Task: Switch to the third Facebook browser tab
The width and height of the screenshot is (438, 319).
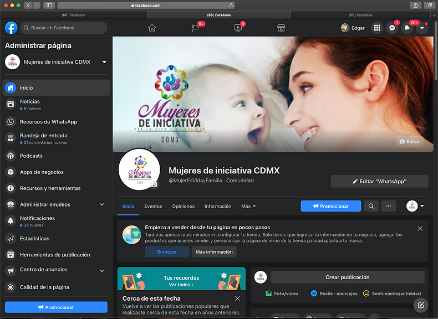Action: 360,15
